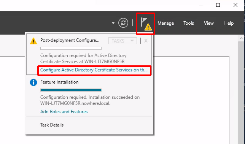This screenshot has width=245, height=144.
Task: Open the Manage menu
Action: tap(165, 23)
